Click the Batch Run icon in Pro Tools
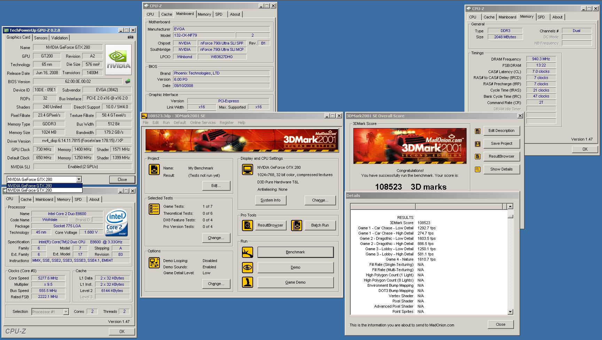The height and width of the screenshot is (340, 602). point(297,226)
